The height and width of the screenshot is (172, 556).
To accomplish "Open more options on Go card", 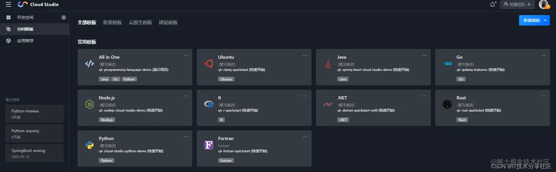I will 543,55.
